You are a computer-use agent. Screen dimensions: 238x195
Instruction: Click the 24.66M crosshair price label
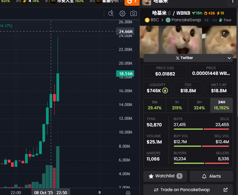point(125,31)
